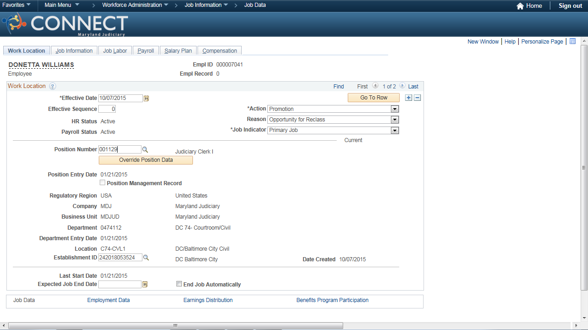Switch to the Salary Plan tab
588x330 pixels.
[x=178, y=51]
